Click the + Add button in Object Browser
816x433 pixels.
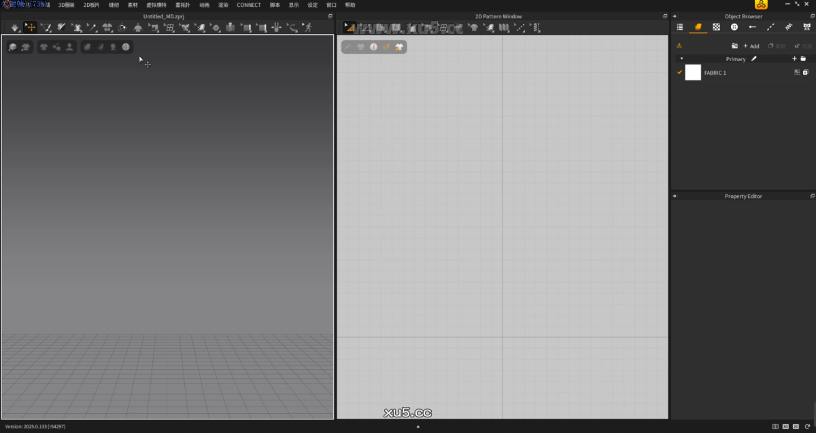(x=751, y=46)
